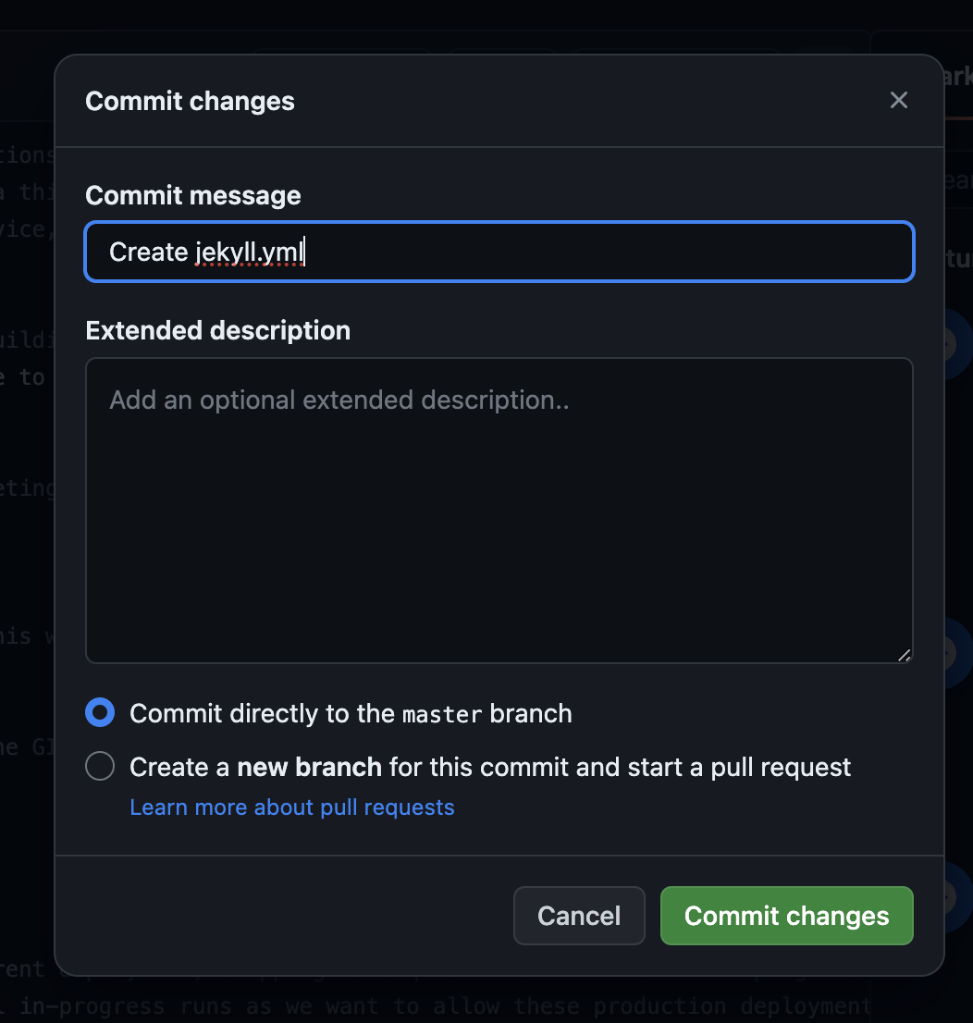Click the 'Commit message' field label

[x=193, y=196]
